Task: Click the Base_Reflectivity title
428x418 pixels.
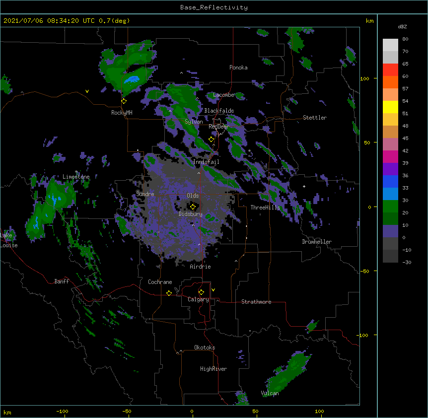Action: click(214, 7)
